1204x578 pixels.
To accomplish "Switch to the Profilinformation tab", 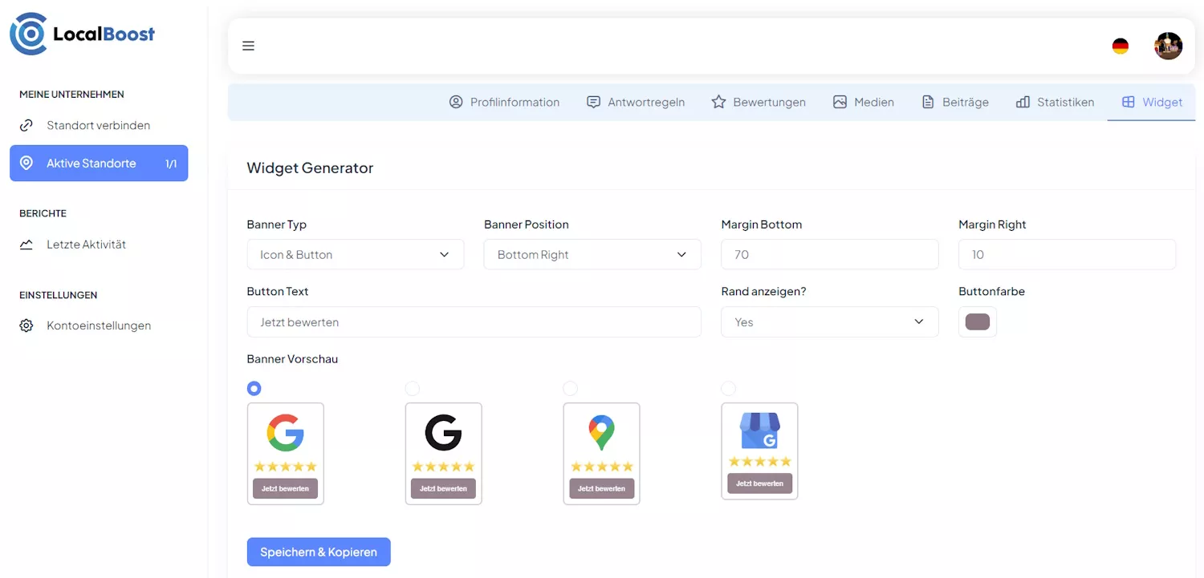I will pyautogui.click(x=504, y=102).
